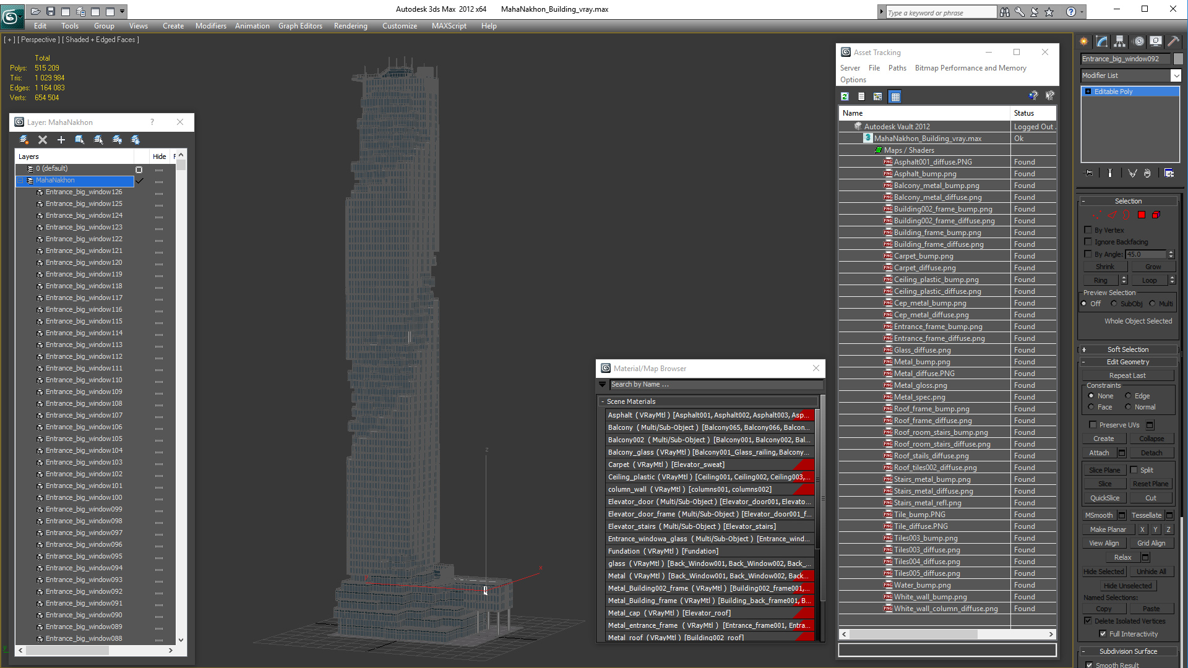Open the MAXScript menu

coord(449,26)
